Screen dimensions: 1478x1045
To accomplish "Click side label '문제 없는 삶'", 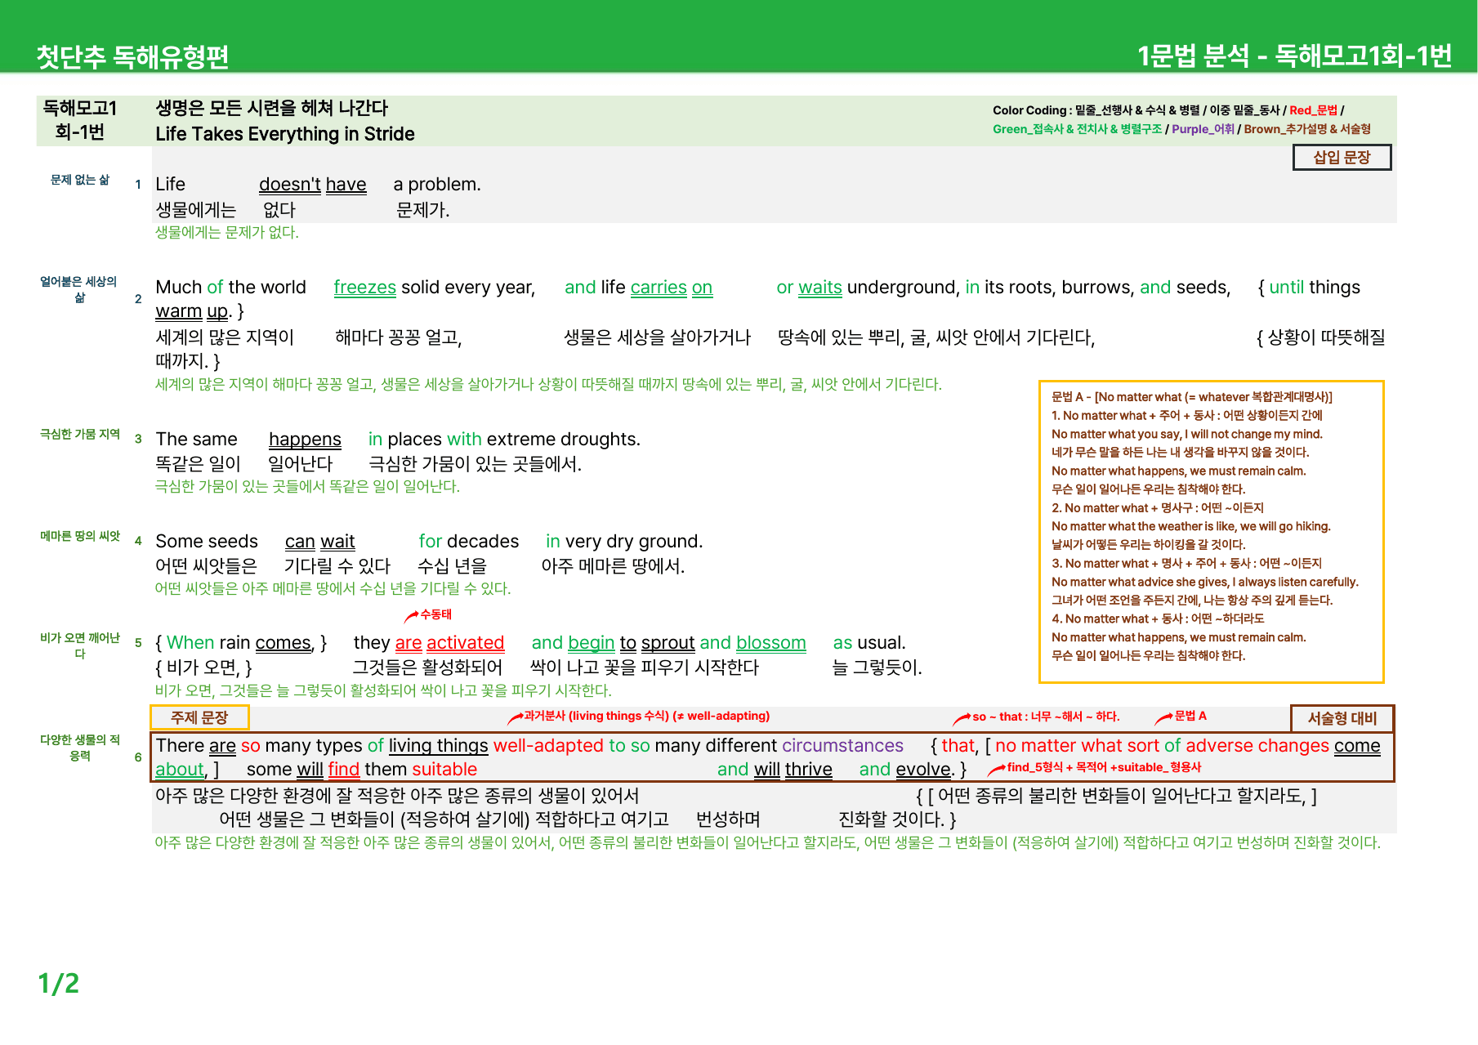I will coord(80,180).
